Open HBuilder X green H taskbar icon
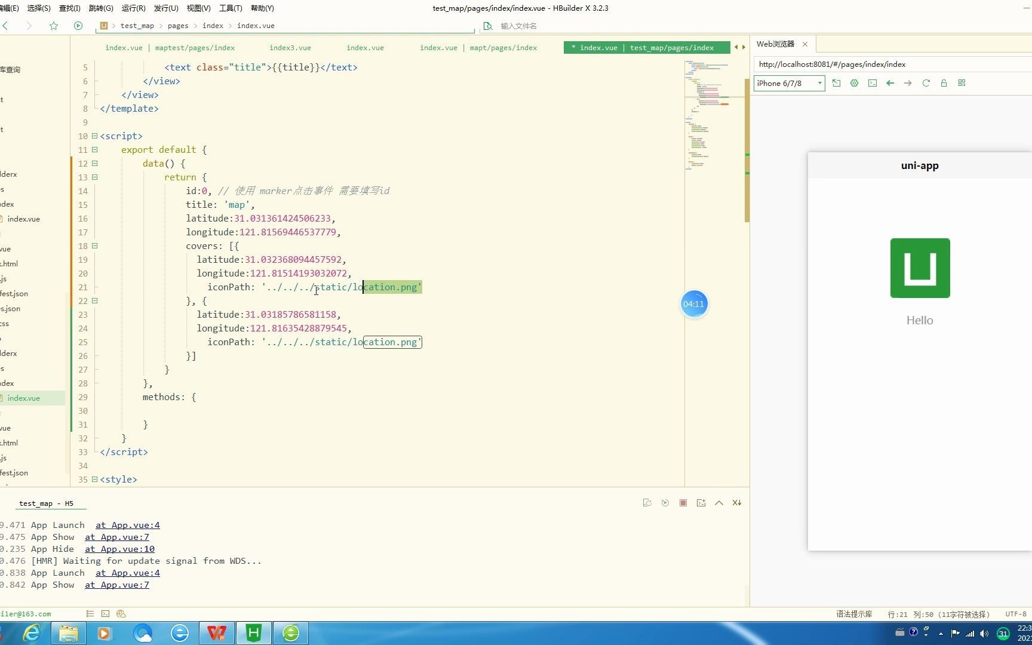This screenshot has height=645, width=1032. [254, 633]
